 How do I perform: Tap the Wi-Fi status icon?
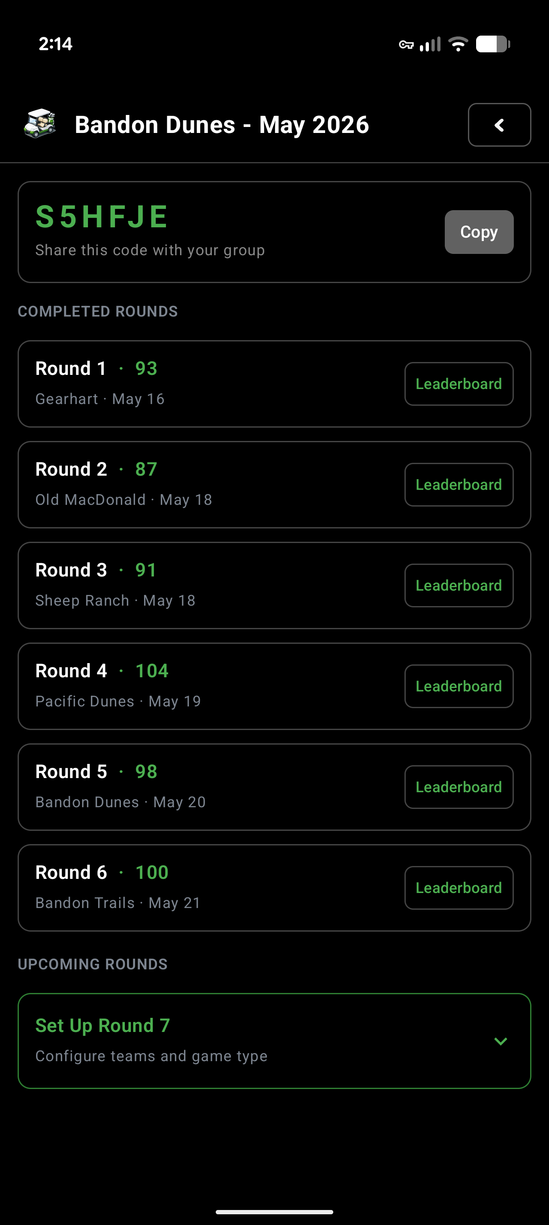(458, 44)
